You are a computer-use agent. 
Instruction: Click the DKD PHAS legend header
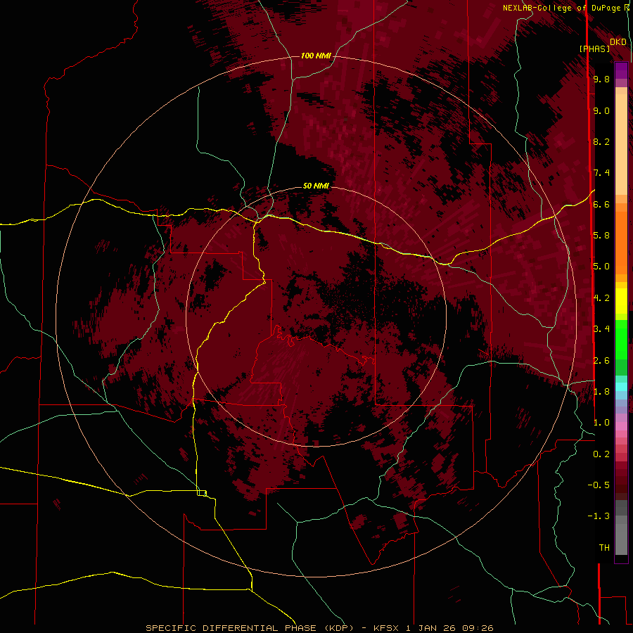pyautogui.click(x=602, y=45)
